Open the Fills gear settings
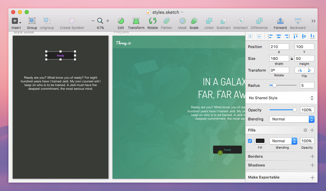The width and height of the screenshot is (326, 191). click(x=305, y=130)
